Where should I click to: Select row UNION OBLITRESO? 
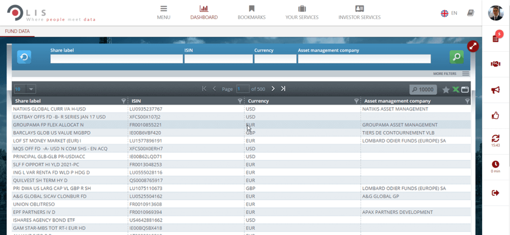click(242, 204)
